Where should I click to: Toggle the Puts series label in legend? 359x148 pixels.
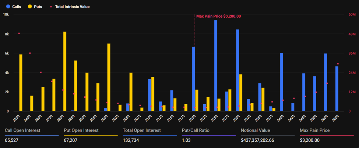[37, 7]
